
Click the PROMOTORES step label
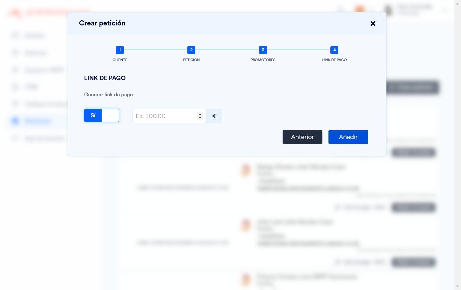[x=263, y=60]
